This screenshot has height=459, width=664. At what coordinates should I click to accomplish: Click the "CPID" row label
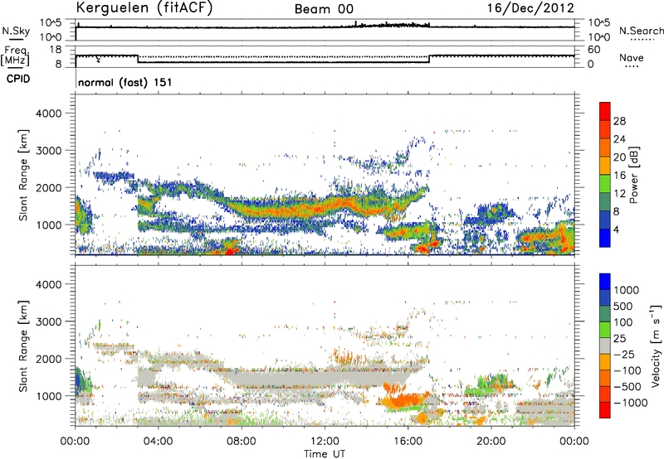18,79
